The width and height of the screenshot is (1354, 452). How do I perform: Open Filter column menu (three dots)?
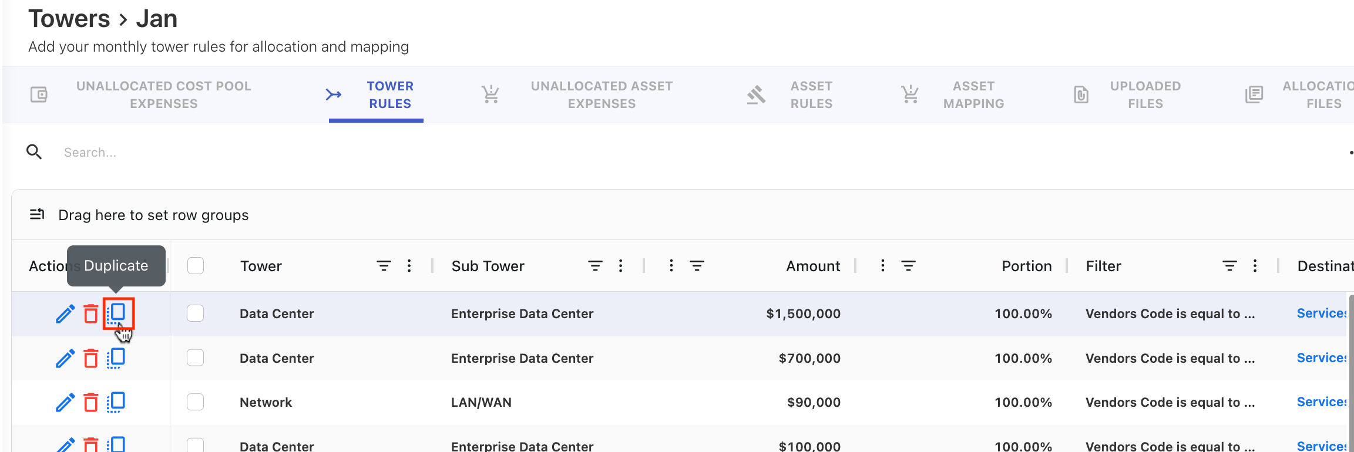[1255, 266]
